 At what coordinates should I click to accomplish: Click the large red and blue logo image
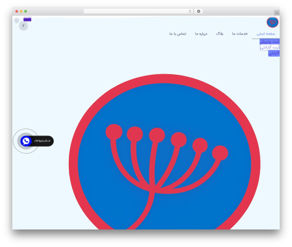click(x=165, y=152)
